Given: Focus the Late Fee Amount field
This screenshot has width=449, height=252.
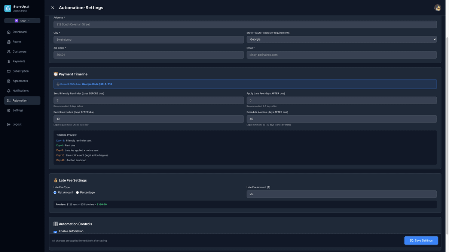Looking at the screenshot, I should pyautogui.click(x=342, y=194).
